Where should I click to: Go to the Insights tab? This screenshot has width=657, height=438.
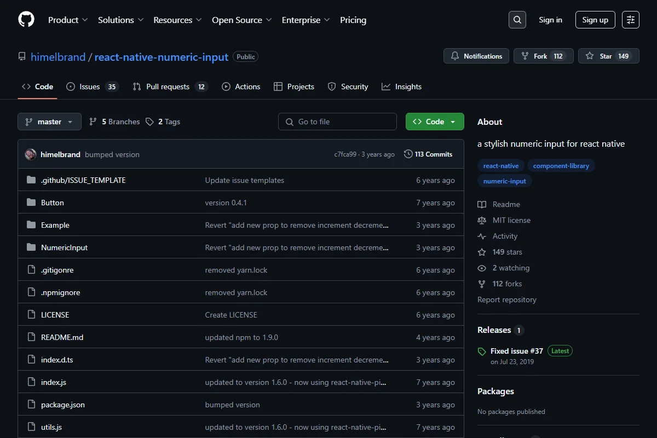(x=401, y=87)
